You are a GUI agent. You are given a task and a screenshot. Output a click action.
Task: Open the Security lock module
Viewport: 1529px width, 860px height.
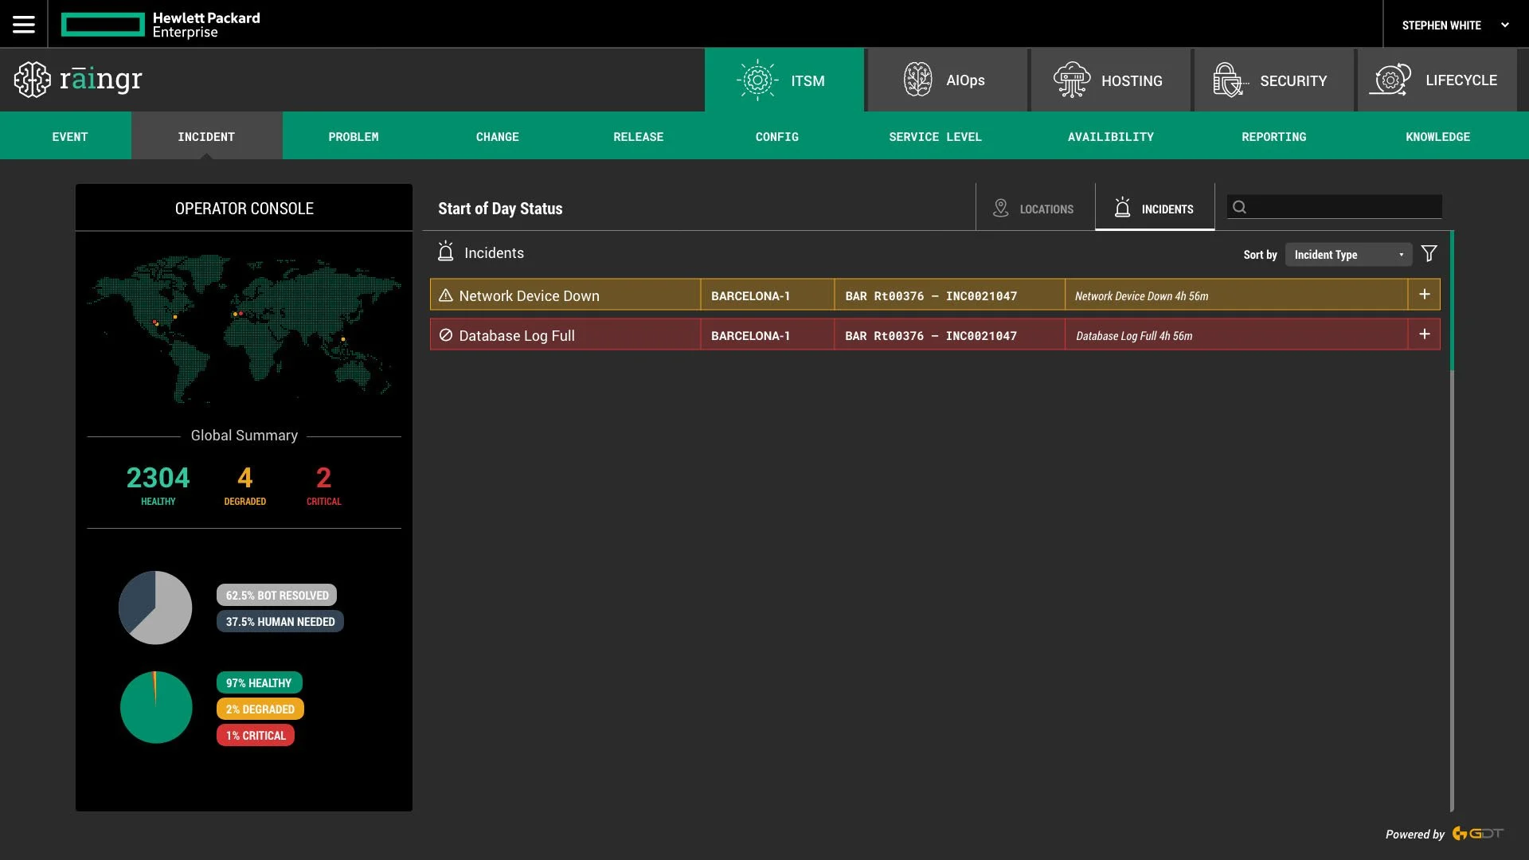tap(1229, 80)
